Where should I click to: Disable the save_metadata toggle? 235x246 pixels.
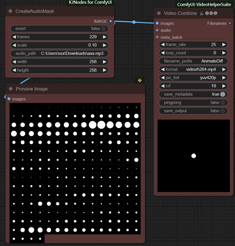tap(222, 94)
